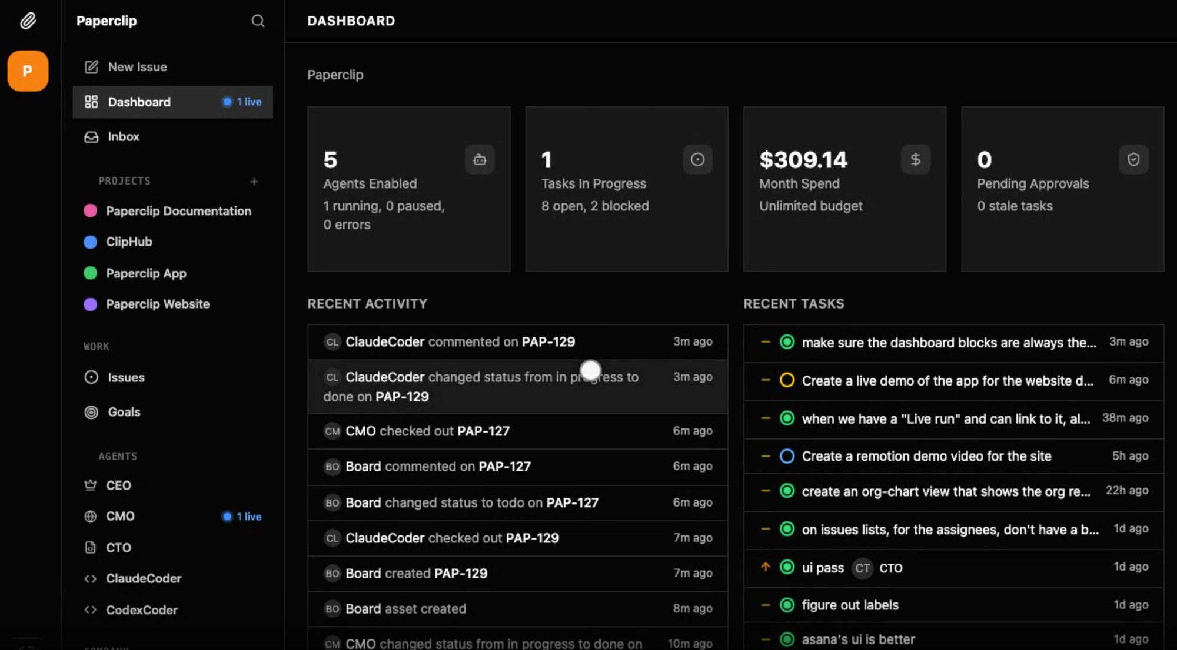
Task: Open PAP-127 link in CMO checked out activity
Action: pos(483,431)
